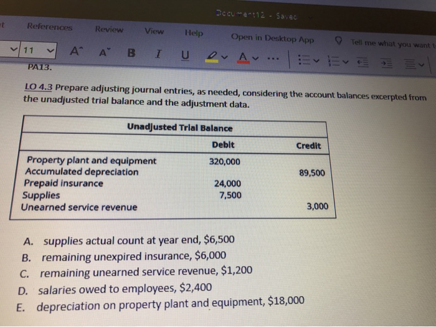Click the LO 4.3 link text

(39, 87)
